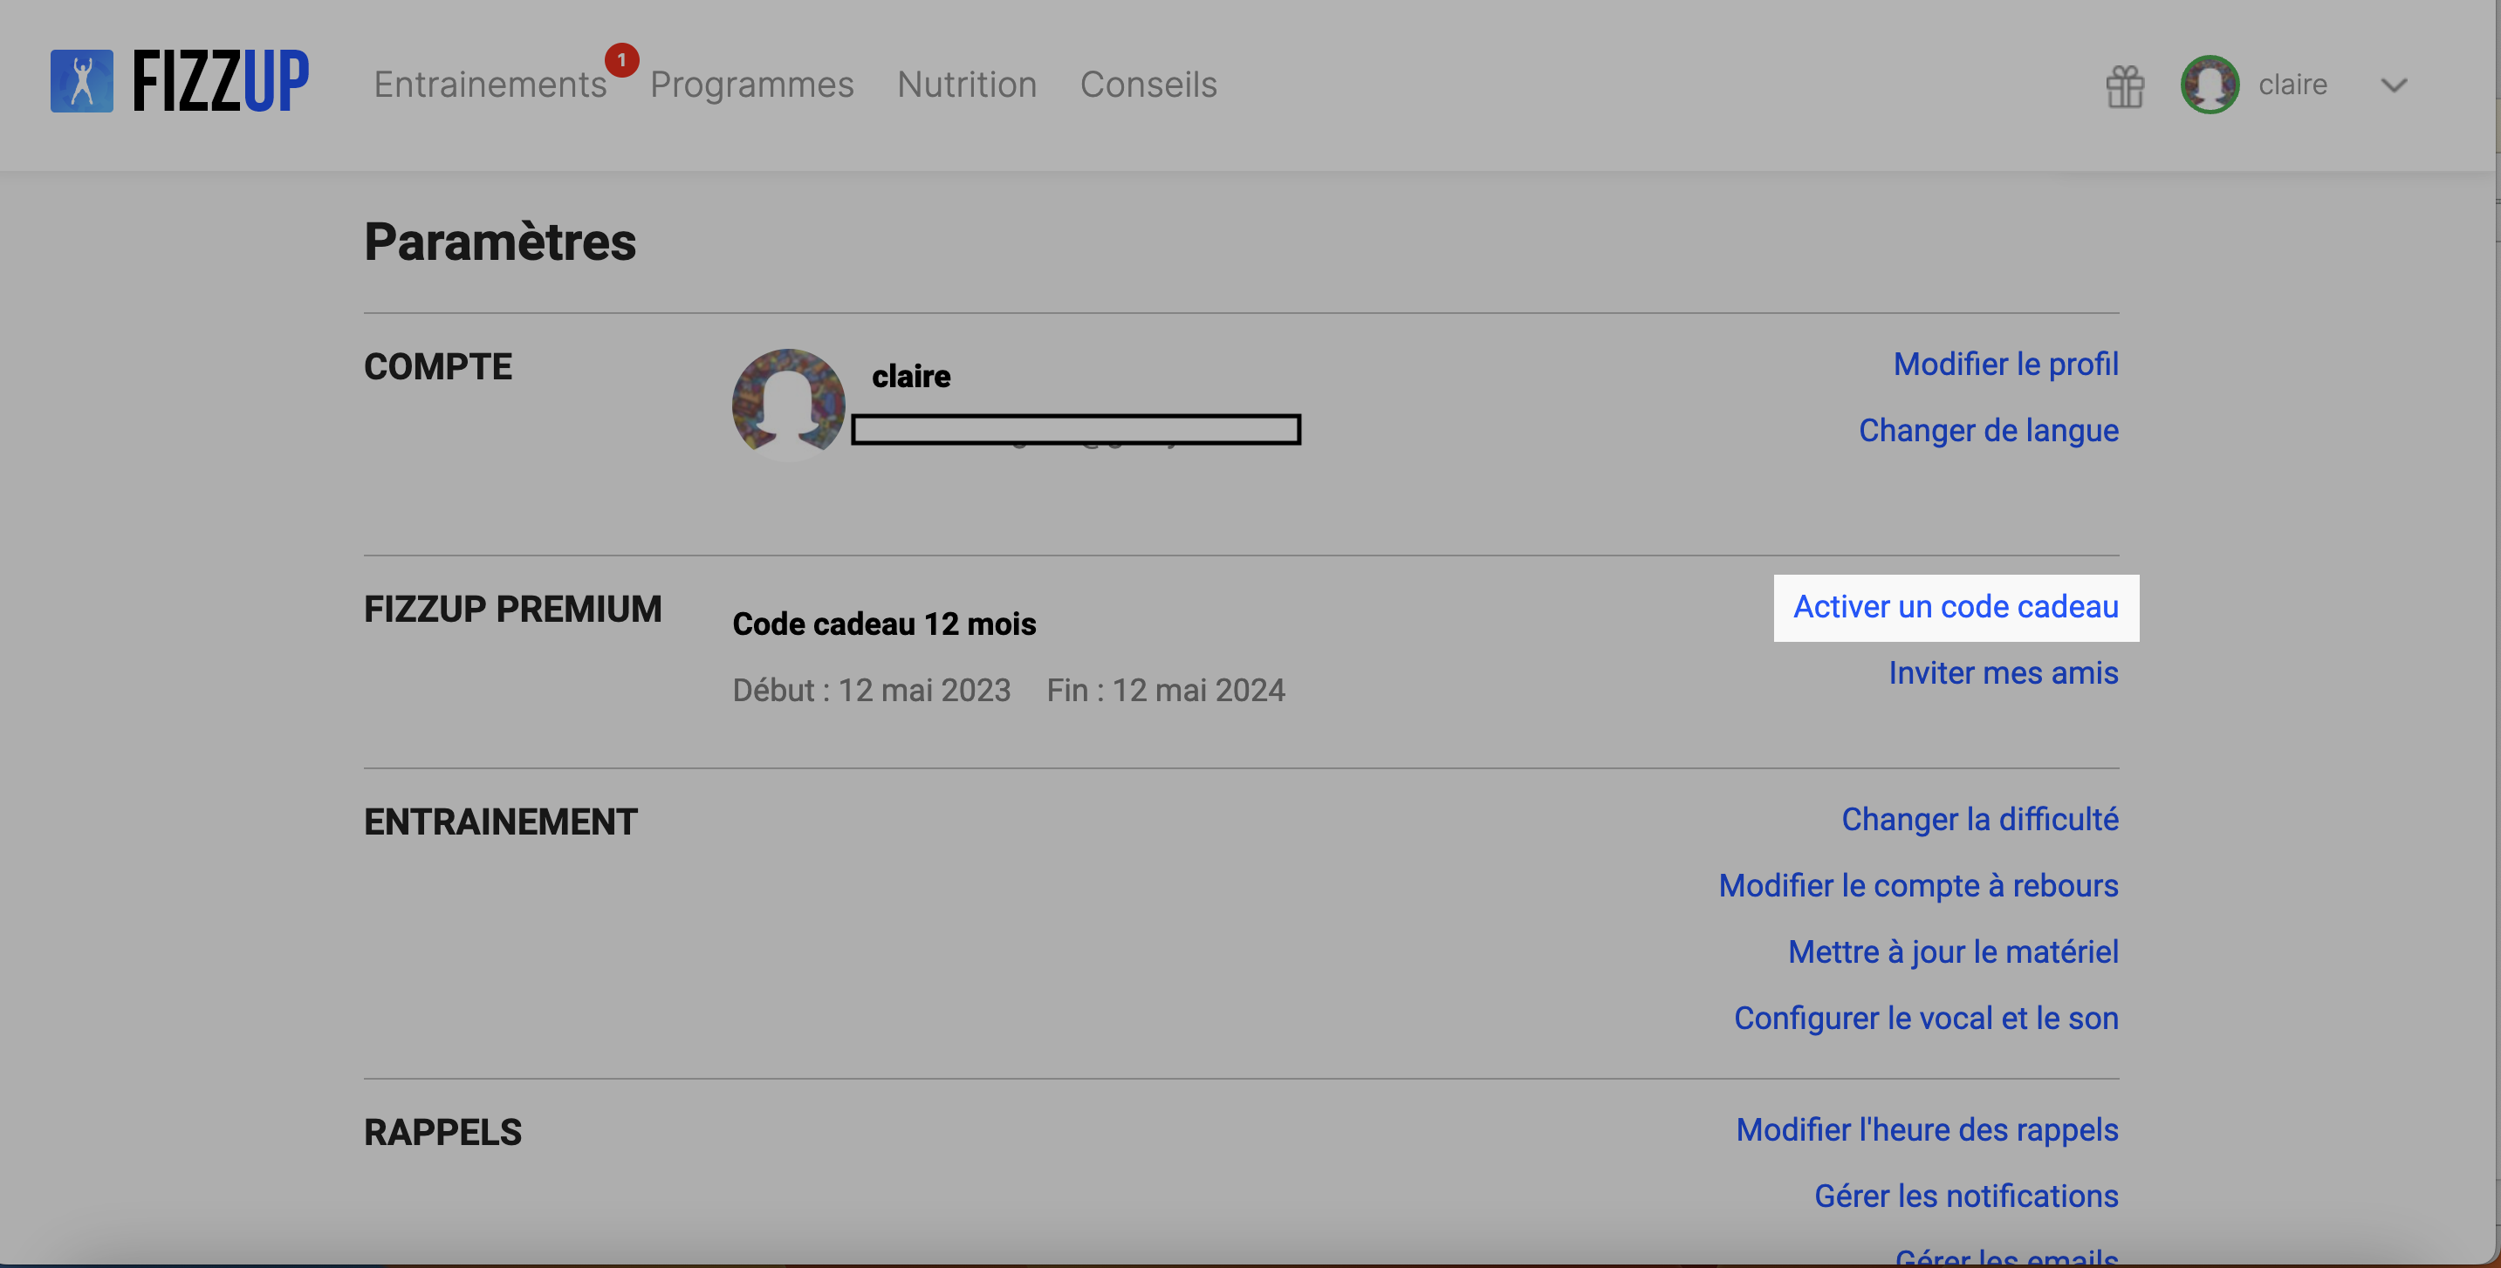Click claire's profile picture in Compte section

(x=788, y=404)
